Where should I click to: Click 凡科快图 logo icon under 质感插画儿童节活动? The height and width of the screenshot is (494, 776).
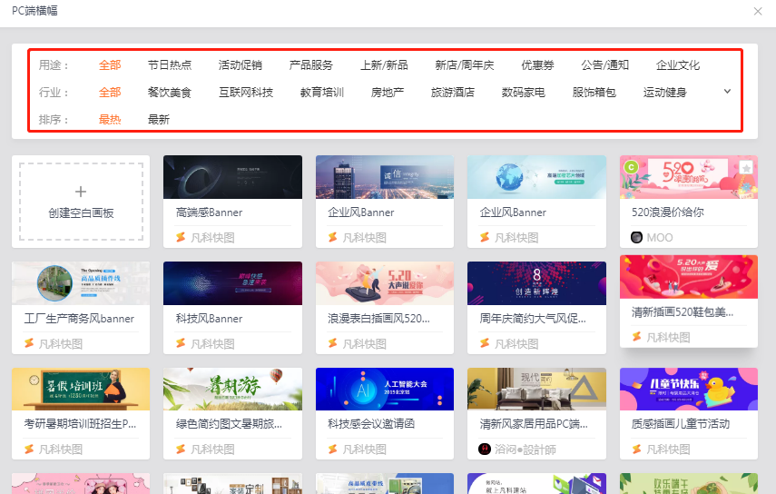pos(637,449)
